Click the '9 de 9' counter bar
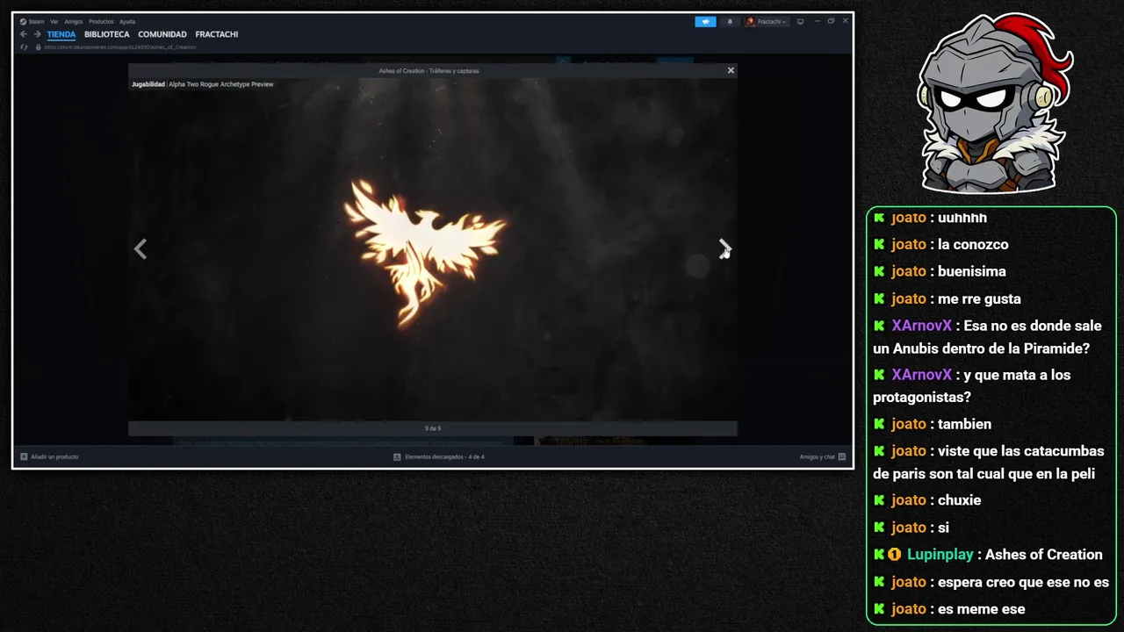 click(433, 428)
